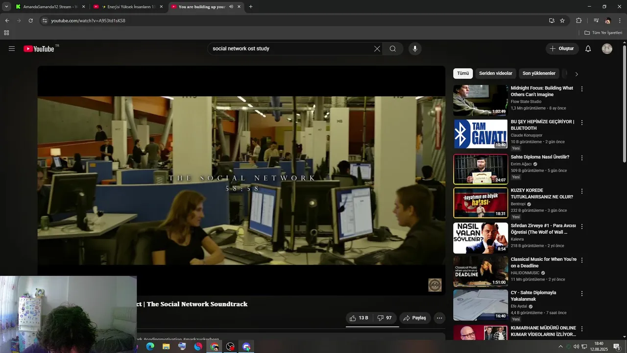Bookmark this page with the star
627x353 pixels.
(x=562, y=21)
